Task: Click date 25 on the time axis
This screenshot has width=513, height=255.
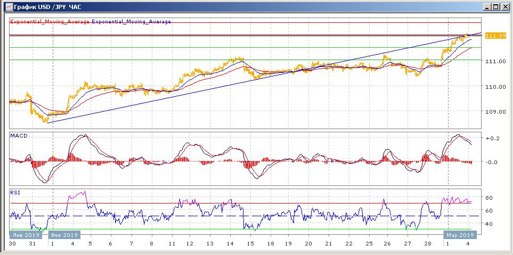Action: (368, 243)
